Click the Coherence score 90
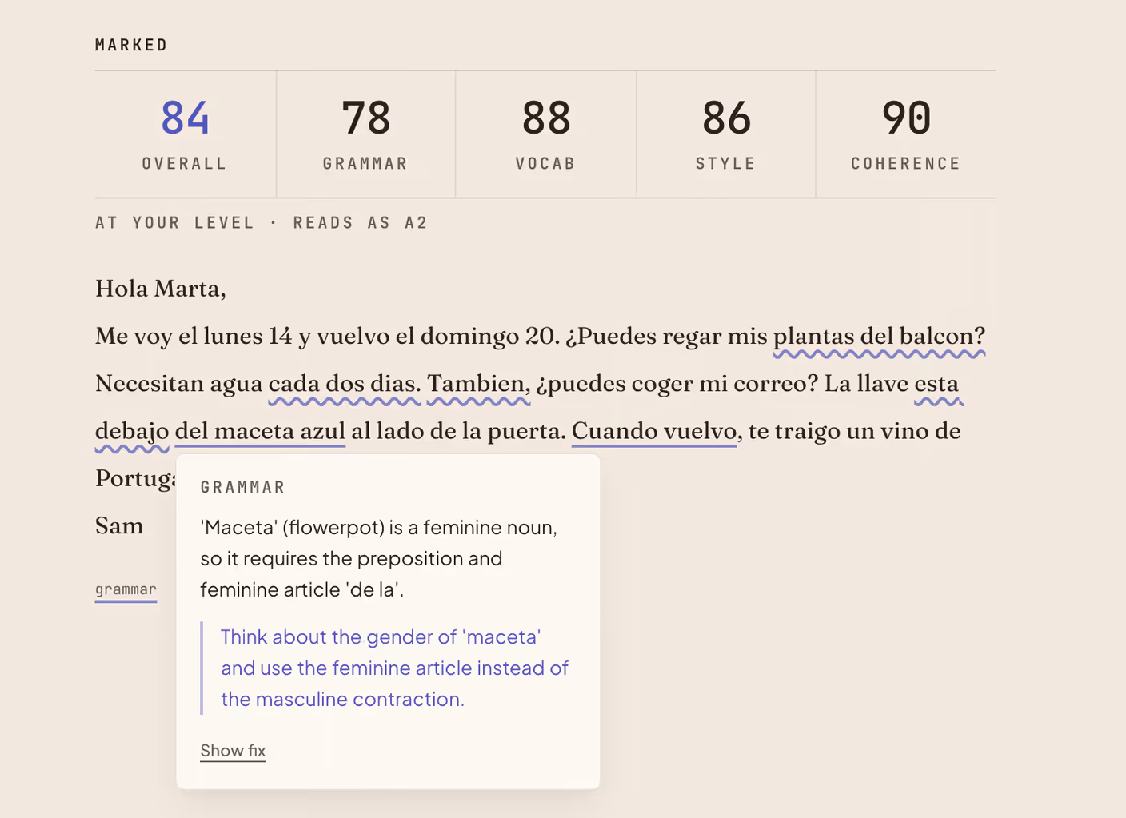Screen dimensions: 1126x818 [906, 118]
